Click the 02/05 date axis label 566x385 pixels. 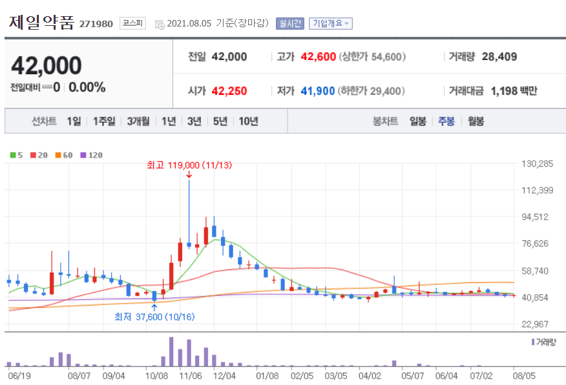click(x=302, y=376)
